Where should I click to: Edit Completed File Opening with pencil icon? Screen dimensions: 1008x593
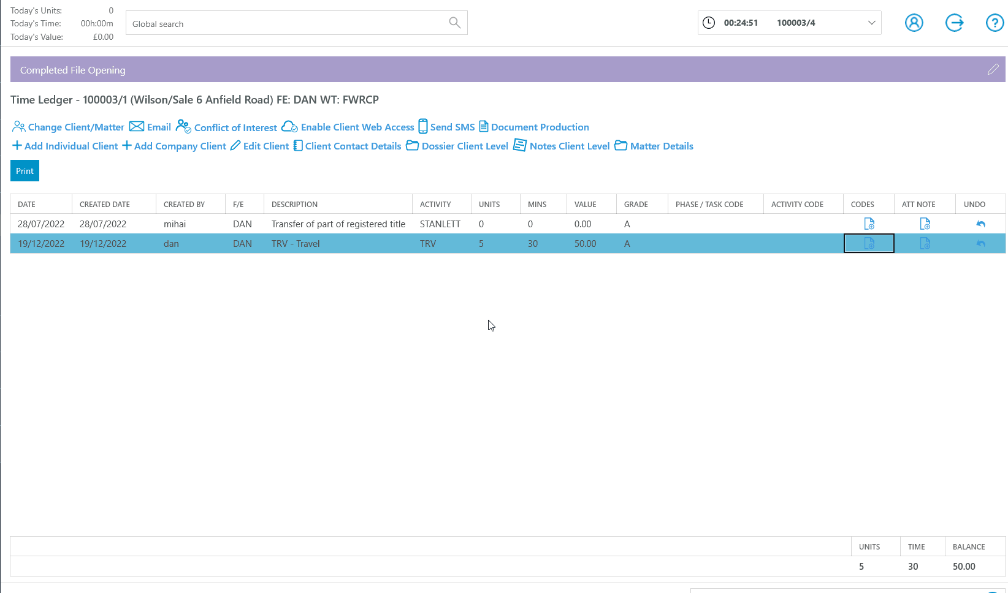click(x=993, y=69)
